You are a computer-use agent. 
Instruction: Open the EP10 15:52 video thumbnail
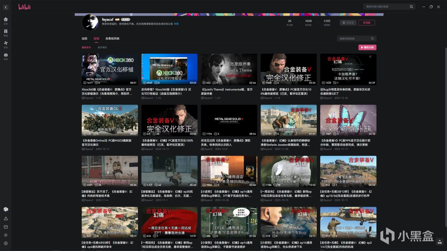coord(289,172)
